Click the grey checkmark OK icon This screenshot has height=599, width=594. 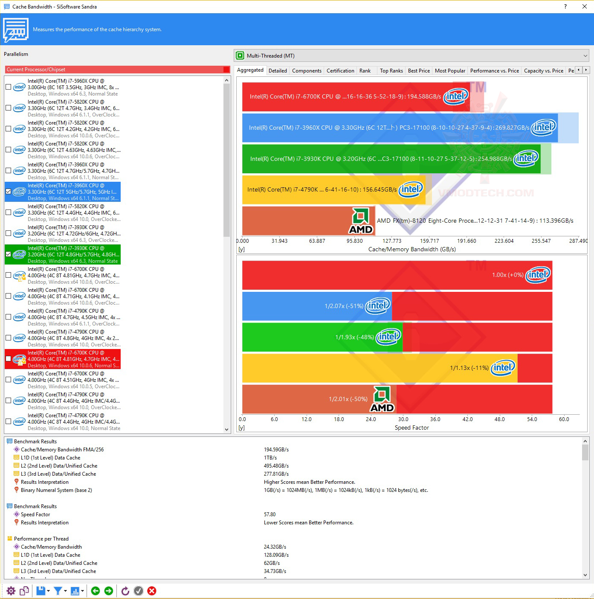tap(139, 591)
